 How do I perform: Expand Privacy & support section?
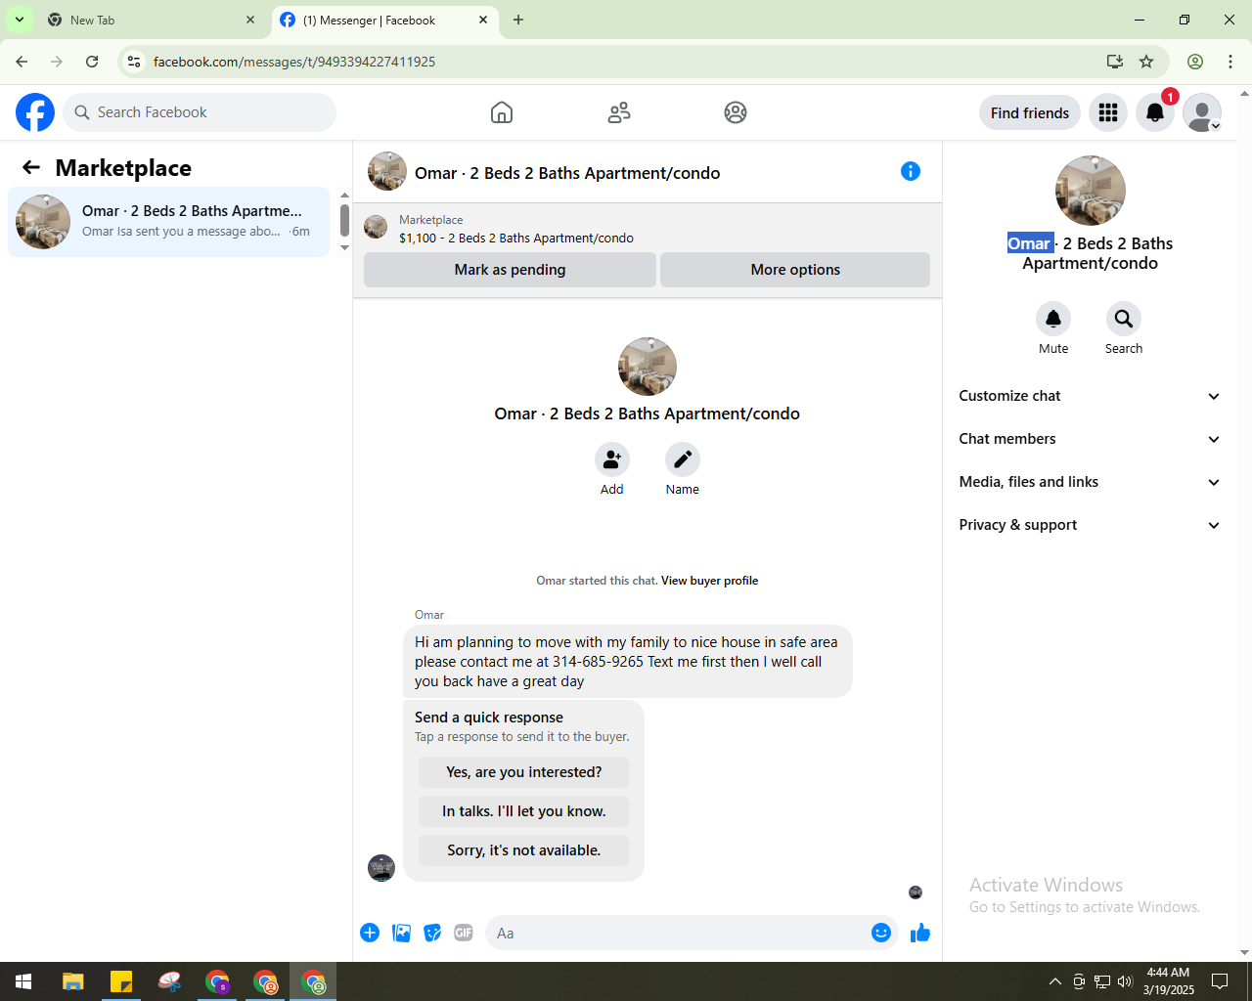[x=1091, y=525]
